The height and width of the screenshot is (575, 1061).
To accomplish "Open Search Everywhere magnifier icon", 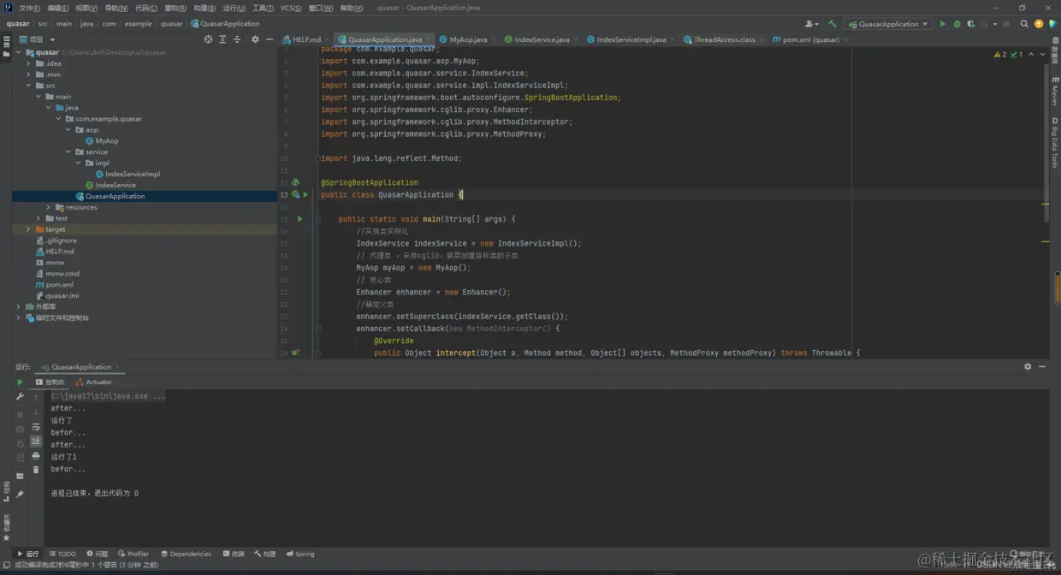I will click(x=1024, y=24).
